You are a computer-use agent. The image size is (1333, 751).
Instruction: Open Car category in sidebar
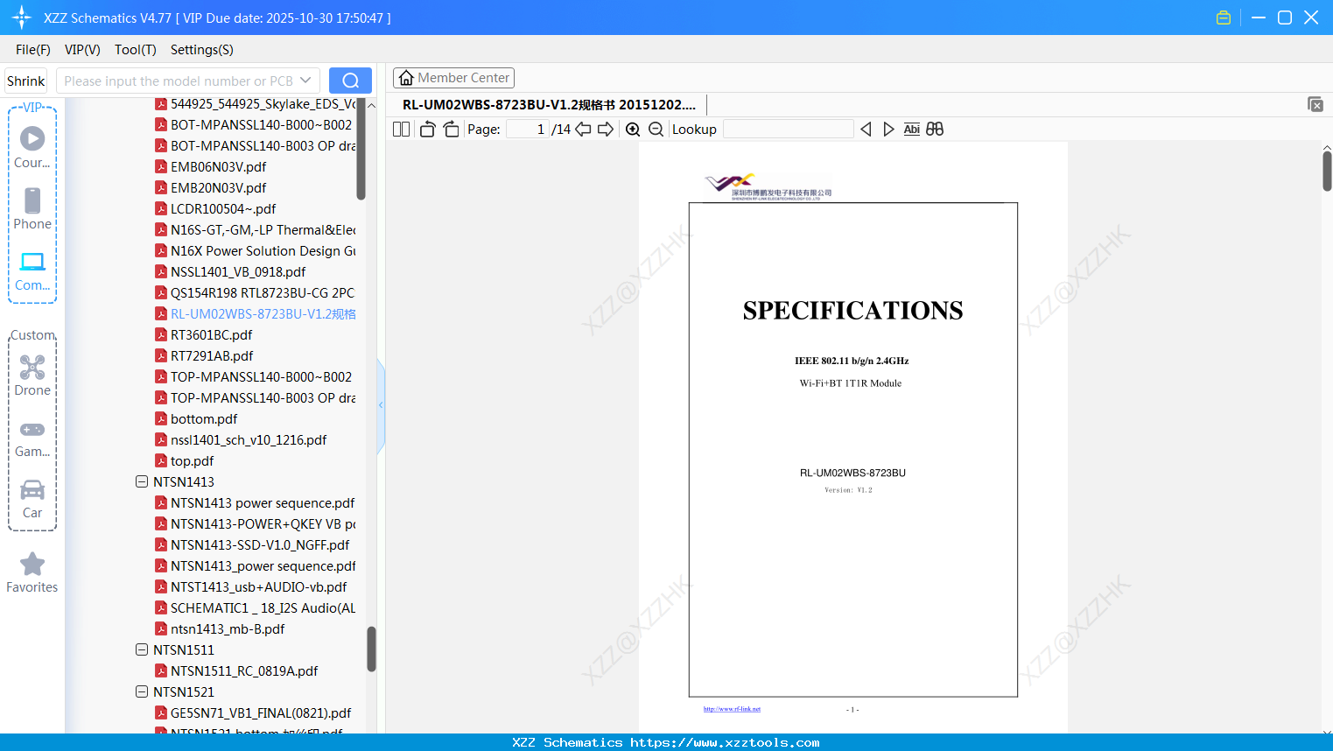click(32, 500)
